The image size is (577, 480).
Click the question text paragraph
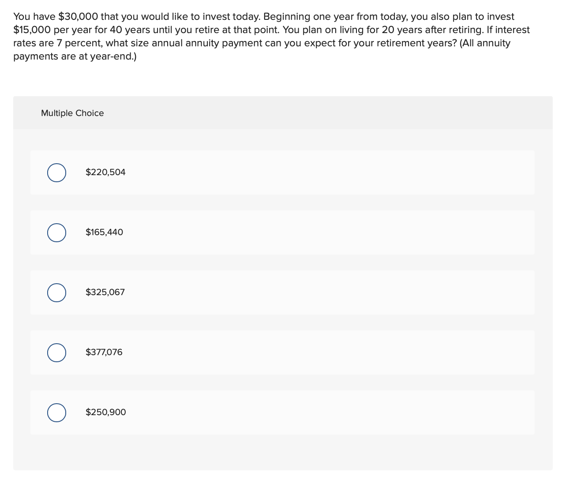(271, 36)
